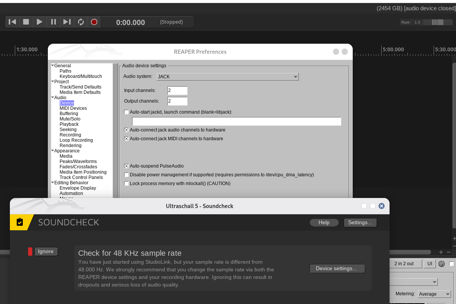Screen dimensions: 456x304
Task: Collapse the Project tree section
Action: 52,82
